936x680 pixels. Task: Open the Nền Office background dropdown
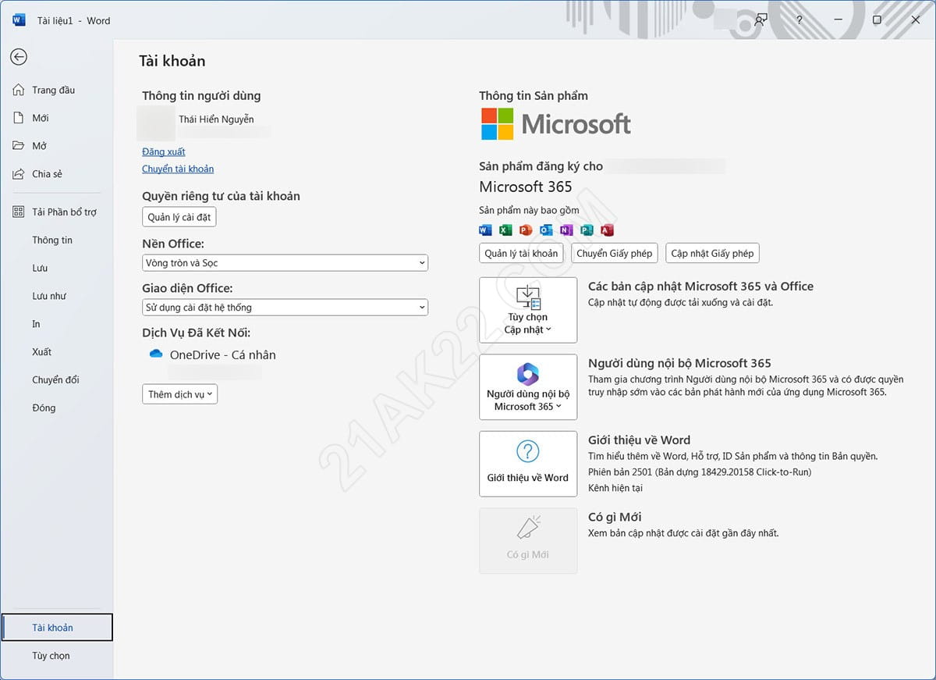tap(285, 263)
